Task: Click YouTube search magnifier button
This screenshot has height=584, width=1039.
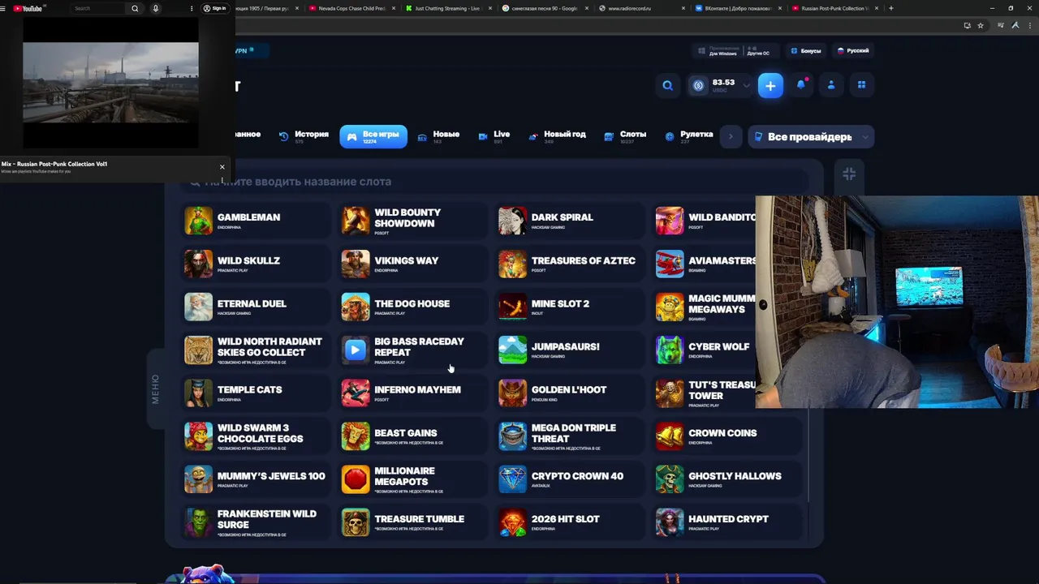Action: 135,8
